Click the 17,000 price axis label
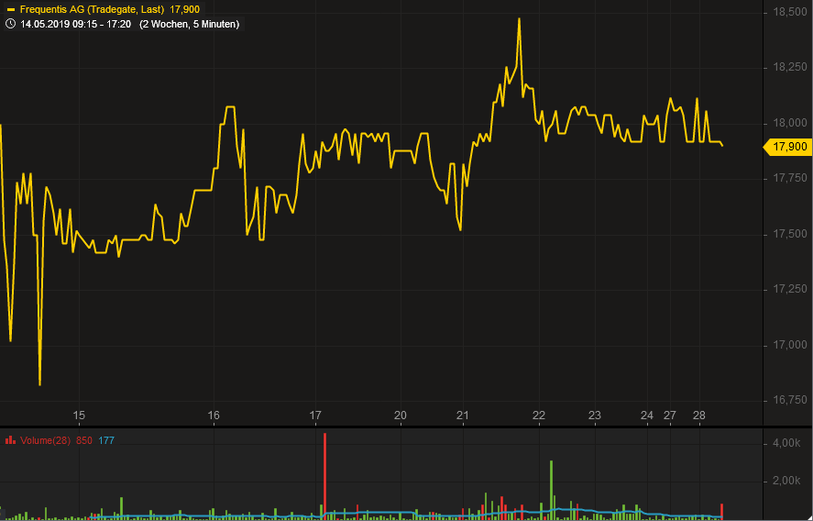The image size is (813, 521). click(x=790, y=345)
